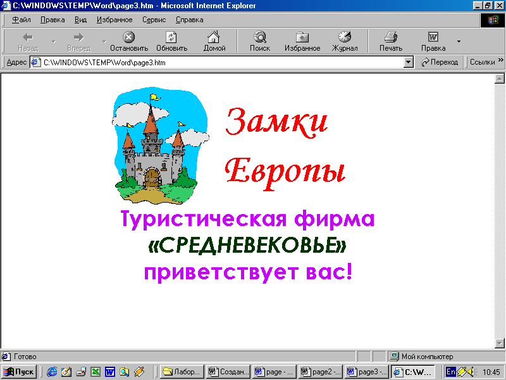Open the Справка menu
The width and height of the screenshot is (506, 380).
click(189, 20)
